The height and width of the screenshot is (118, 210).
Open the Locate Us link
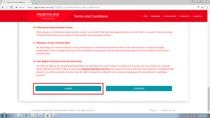click(x=197, y=16)
